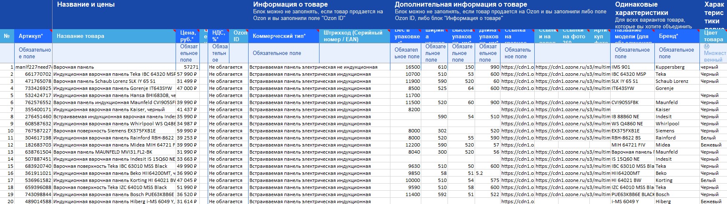Select brand cell 'Rainford'
727x204 pixels.
click(677, 138)
